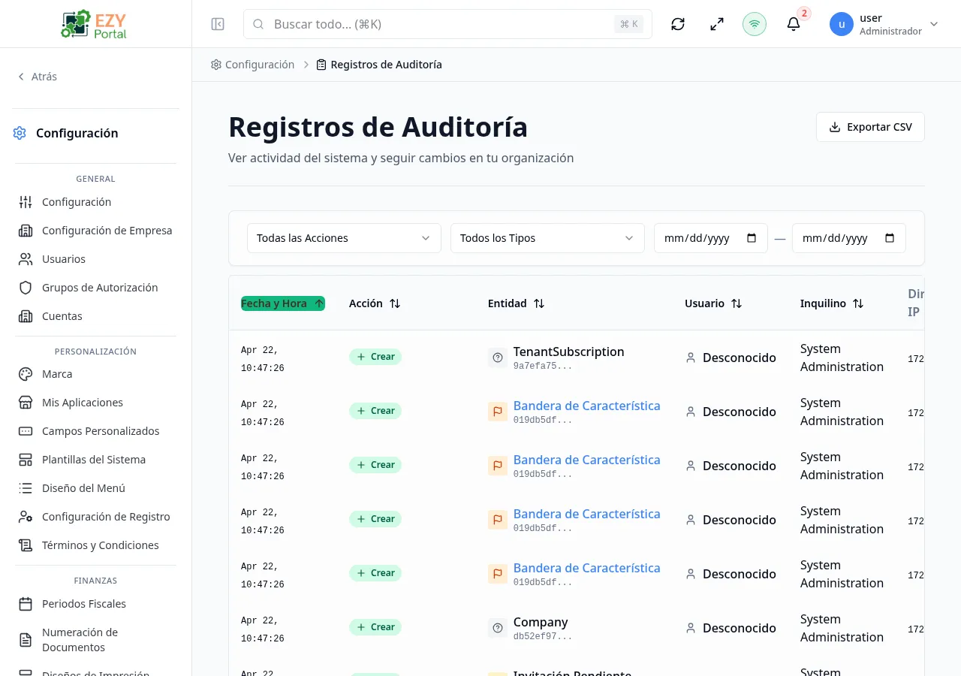Screen dimensions: 961x676
Task: Open notifications bell with 2 badge
Action: coord(794,24)
